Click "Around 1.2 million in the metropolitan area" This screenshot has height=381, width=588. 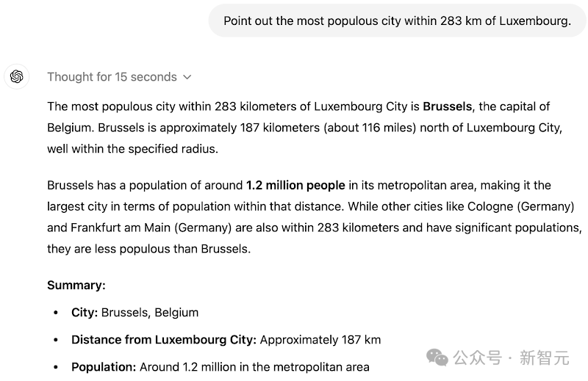click(x=254, y=367)
